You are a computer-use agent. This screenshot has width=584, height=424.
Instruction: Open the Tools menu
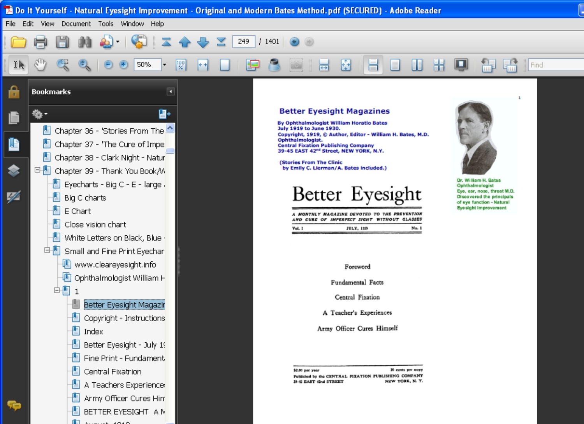106,24
